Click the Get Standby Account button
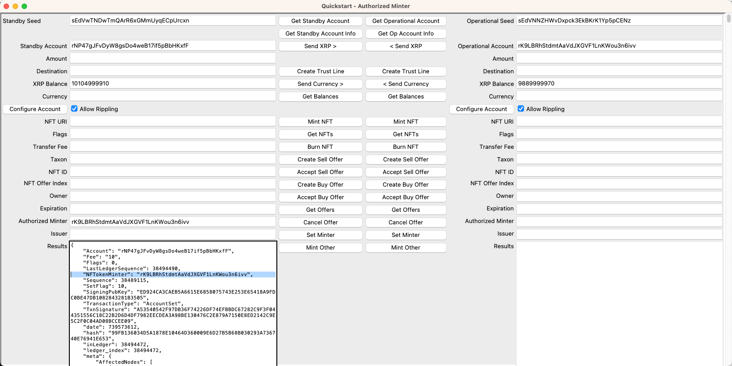This screenshot has height=366, width=732. click(x=320, y=21)
